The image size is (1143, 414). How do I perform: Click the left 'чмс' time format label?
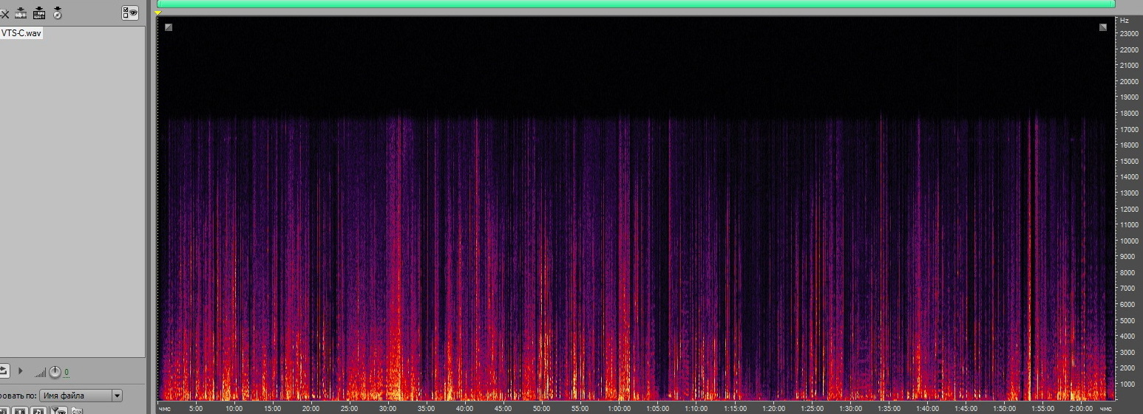(x=164, y=408)
